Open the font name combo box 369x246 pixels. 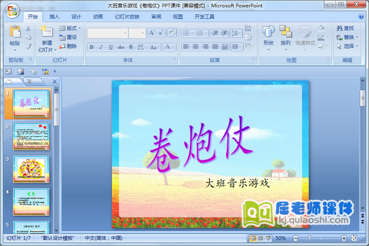107,33
